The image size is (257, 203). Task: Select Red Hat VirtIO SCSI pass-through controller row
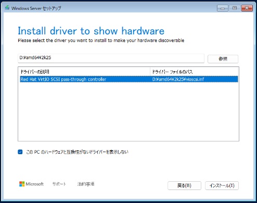[129, 79]
